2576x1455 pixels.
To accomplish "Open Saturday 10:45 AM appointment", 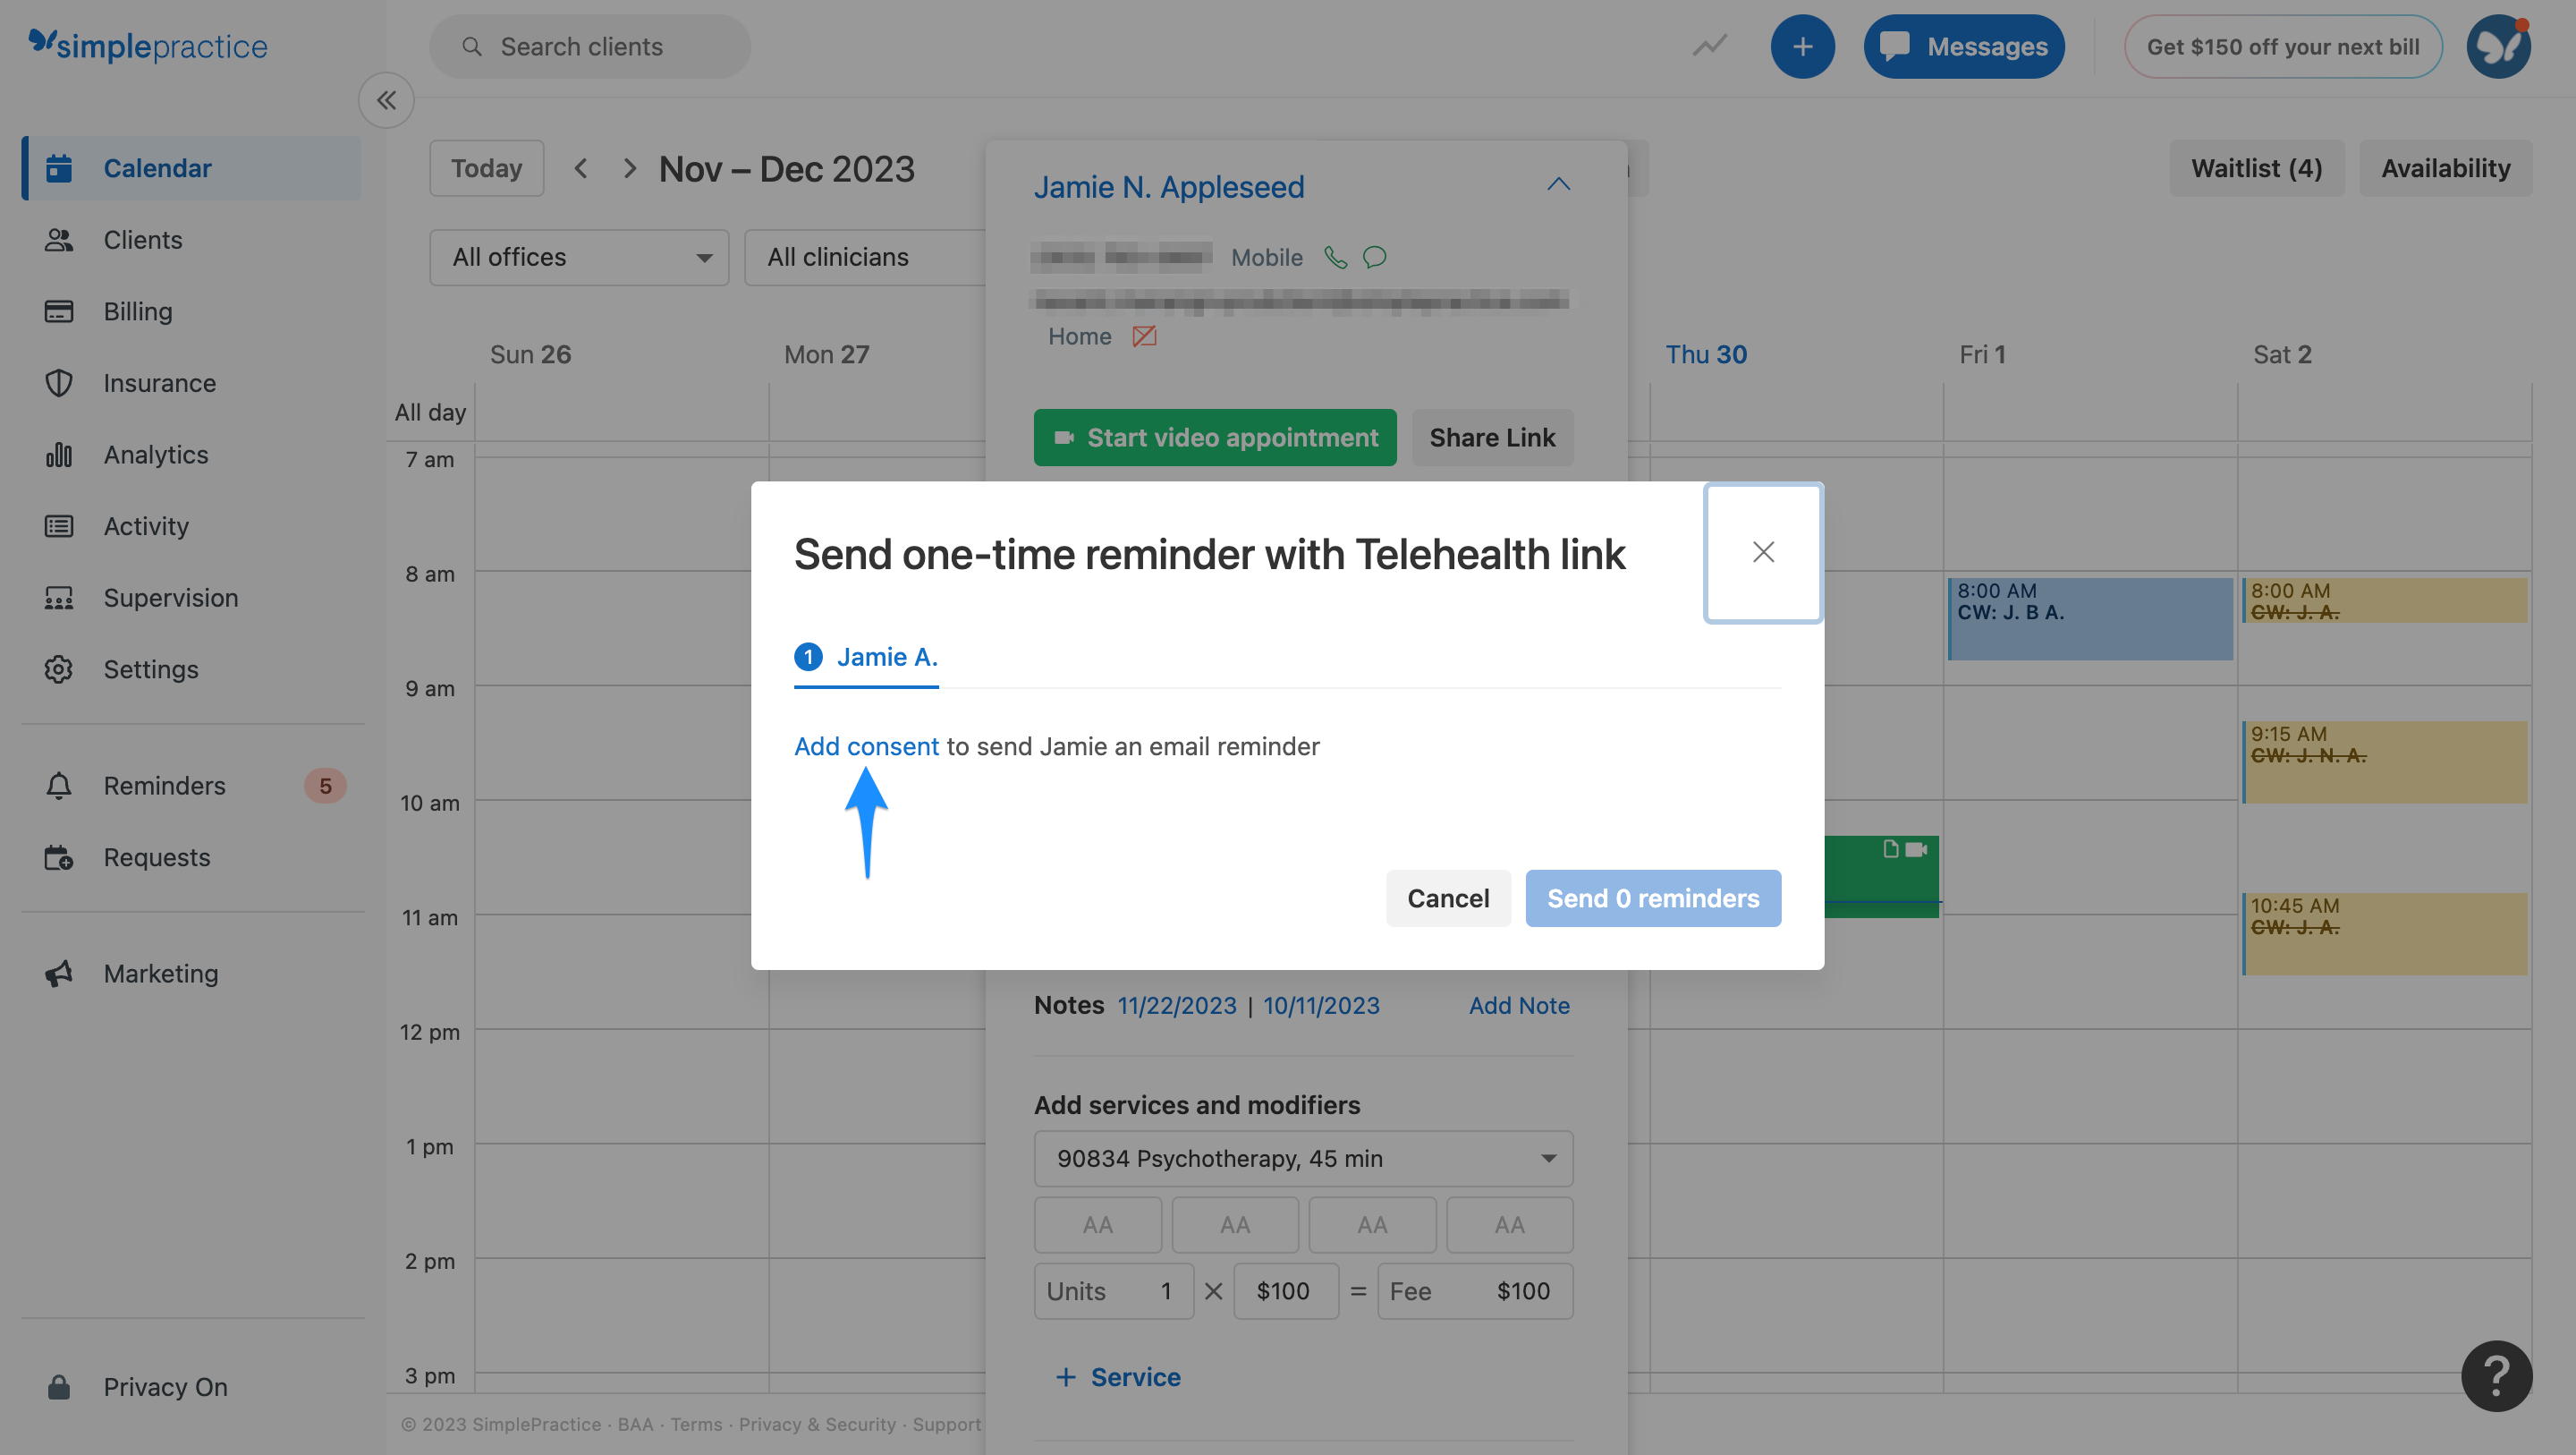I will point(2384,932).
